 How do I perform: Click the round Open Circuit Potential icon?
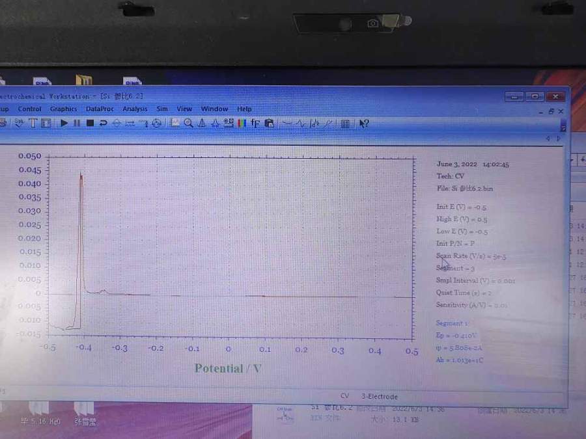point(157,123)
